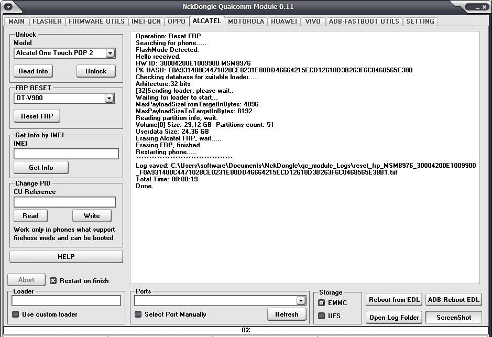
Task: Select UFS storage option
Action: click(x=321, y=316)
